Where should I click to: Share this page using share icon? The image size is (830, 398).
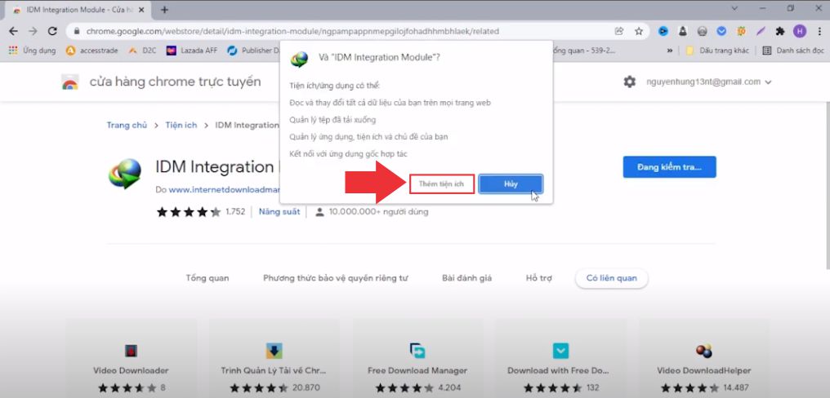pyautogui.click(x=618, y=31)
